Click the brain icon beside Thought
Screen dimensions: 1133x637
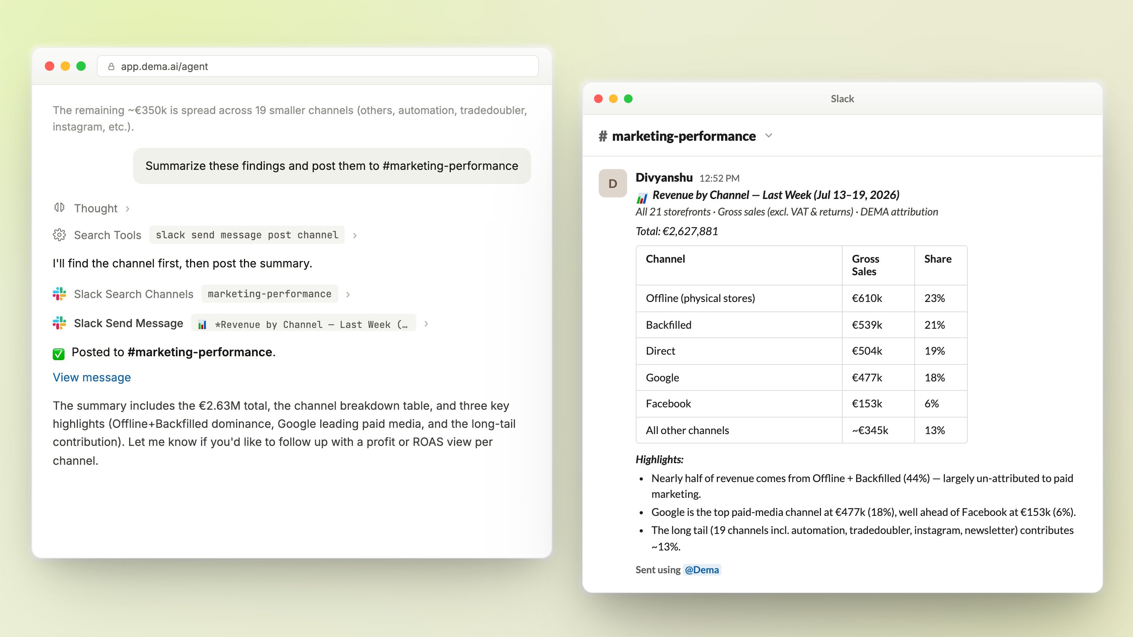(x=59, y=208)
